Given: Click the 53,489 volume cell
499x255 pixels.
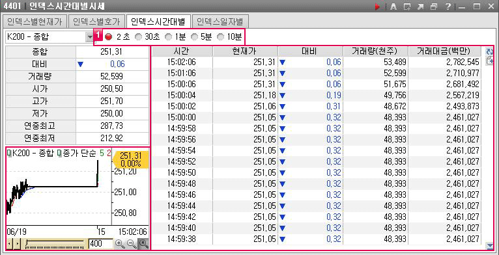Looking at the screenshot, I should pyautogui.click(x=375, y=62).
